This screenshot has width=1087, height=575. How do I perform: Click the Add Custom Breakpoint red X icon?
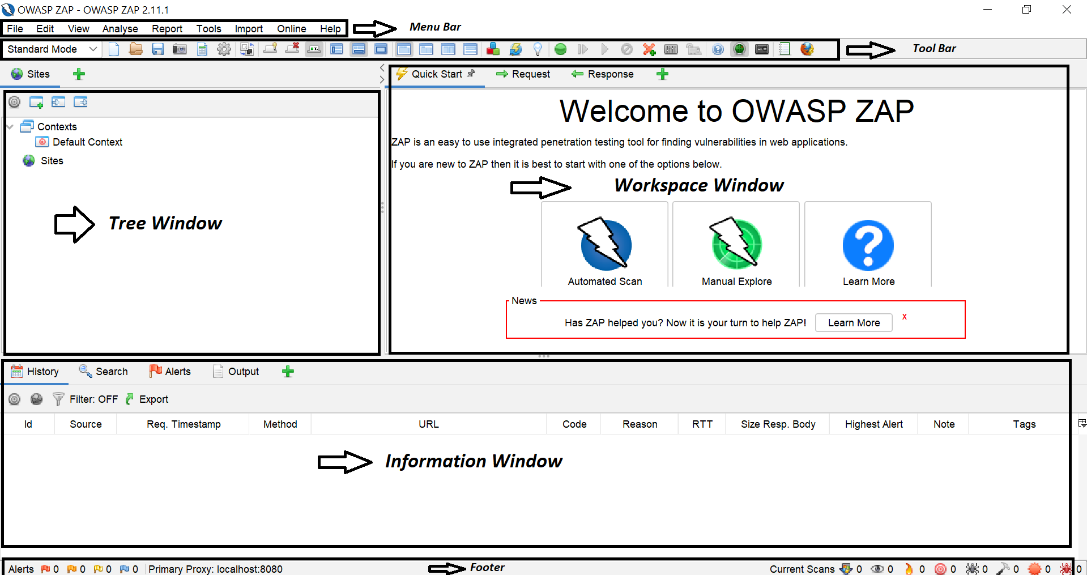649,49
